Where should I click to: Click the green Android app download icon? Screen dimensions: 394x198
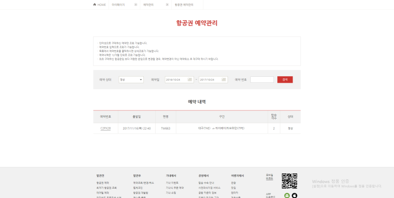coord(287,195)
